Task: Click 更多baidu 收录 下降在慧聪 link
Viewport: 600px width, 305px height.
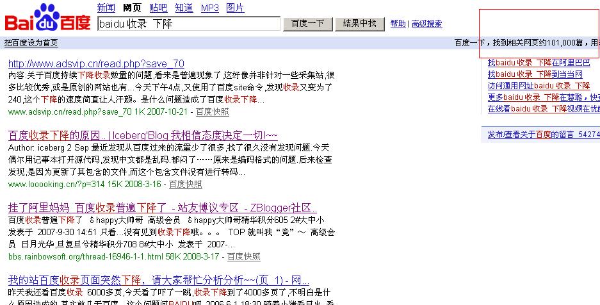Action: (544, 97)
